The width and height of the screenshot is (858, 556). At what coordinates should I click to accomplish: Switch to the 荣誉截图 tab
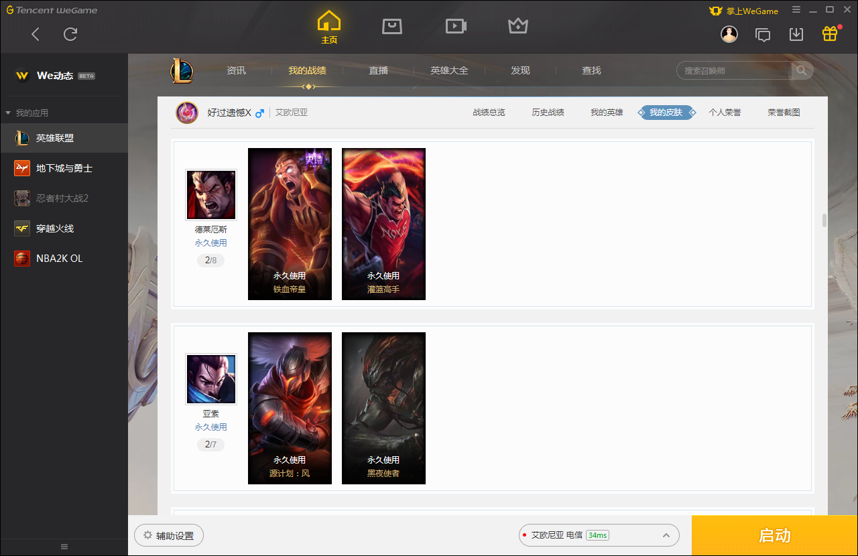(x=784, y=113)
